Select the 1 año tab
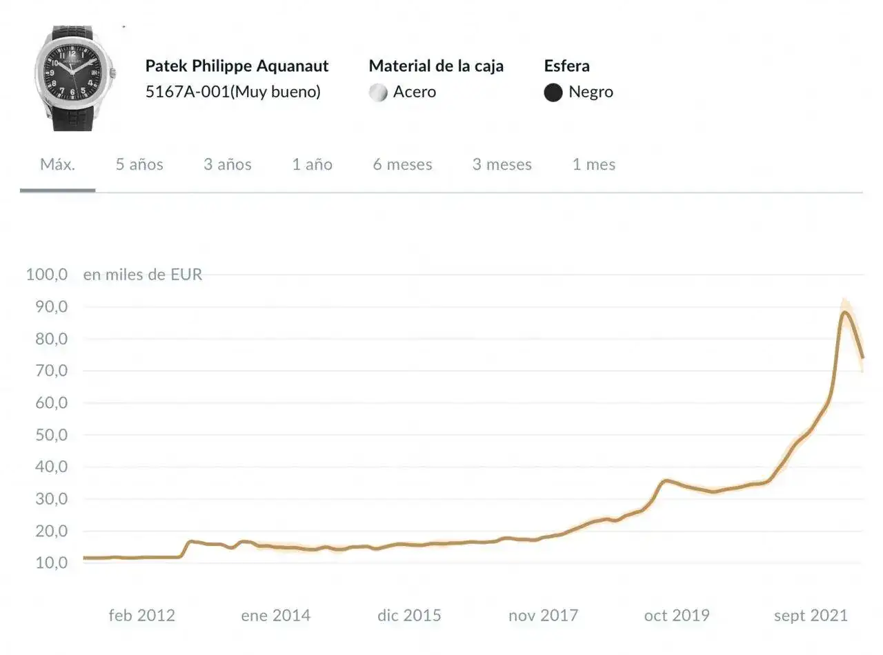Image resolution: width=883 pixels, height=655 pixels. click(312, 165)
